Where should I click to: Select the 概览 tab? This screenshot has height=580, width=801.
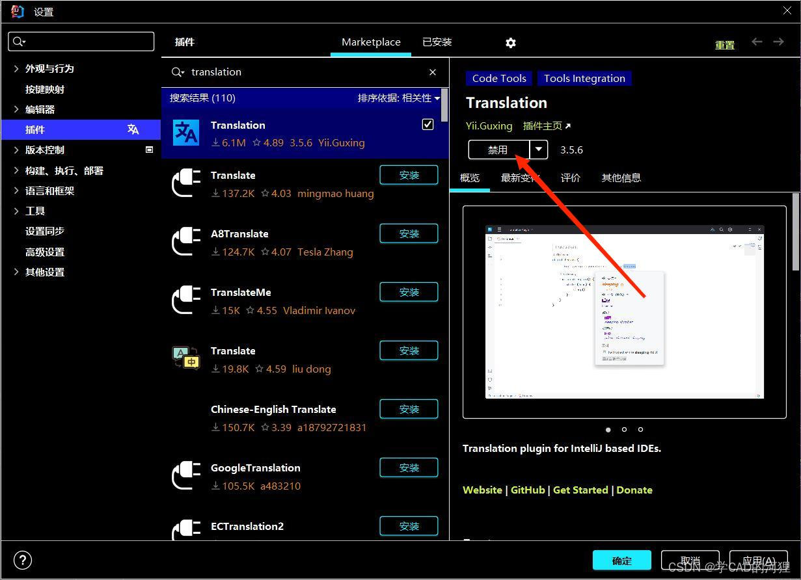[x=470, y=178]
